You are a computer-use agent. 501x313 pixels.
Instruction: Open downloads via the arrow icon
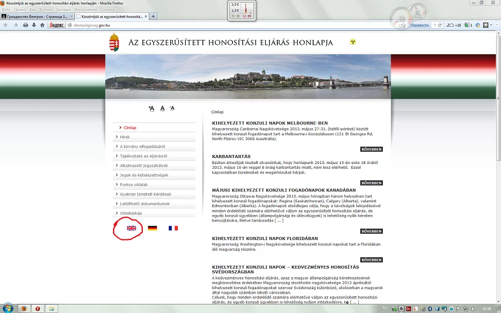click(x=34, y=25)
